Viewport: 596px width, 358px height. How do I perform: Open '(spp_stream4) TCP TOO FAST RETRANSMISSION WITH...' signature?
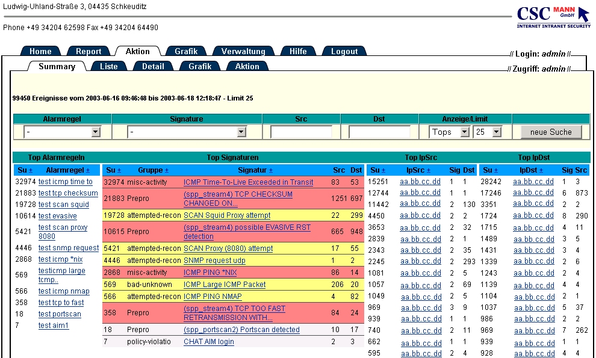pos(235,313)
